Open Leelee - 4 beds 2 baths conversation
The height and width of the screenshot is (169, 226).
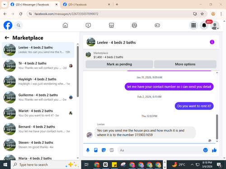[x=38, y=50]
